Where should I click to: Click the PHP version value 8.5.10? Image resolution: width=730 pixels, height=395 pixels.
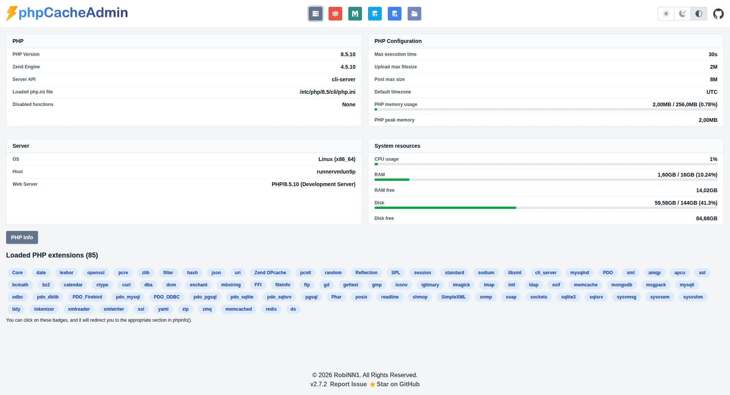coord(348,54)
